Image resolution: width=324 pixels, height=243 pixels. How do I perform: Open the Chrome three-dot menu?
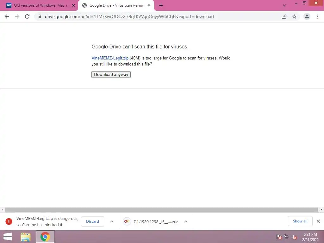click(317, 16)
